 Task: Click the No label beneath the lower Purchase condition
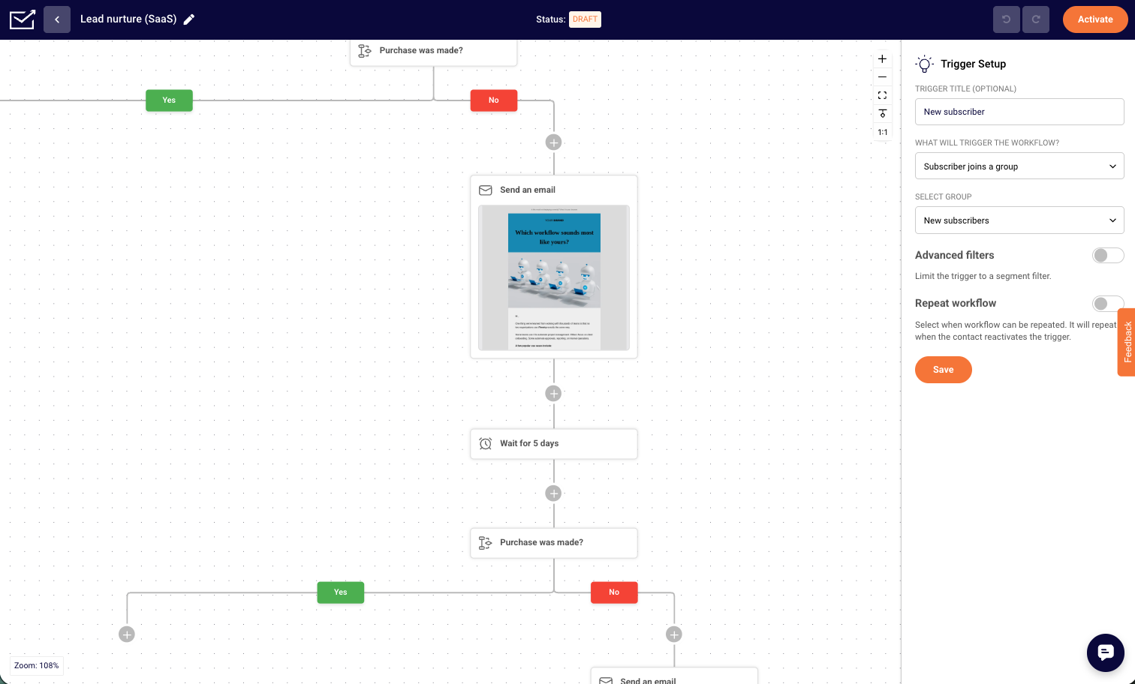coord(614,592)
